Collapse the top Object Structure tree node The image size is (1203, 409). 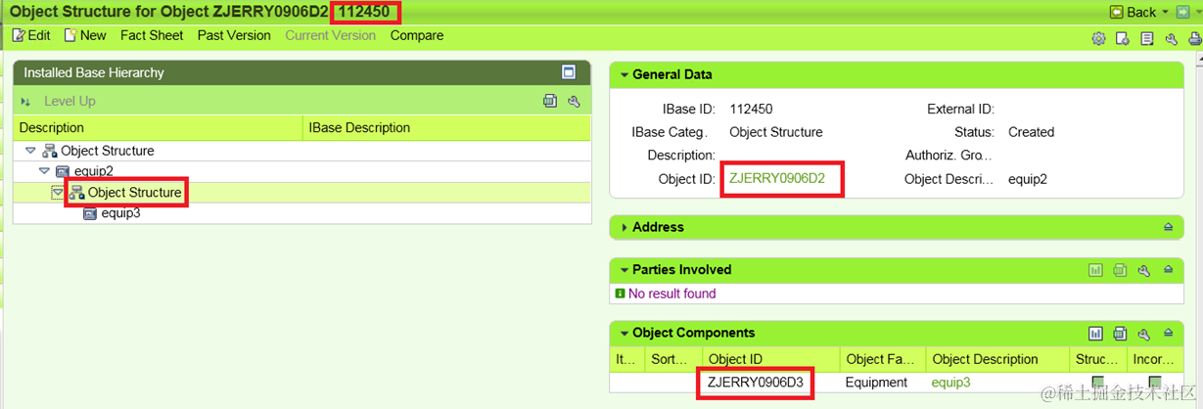(x=30, y=151)
